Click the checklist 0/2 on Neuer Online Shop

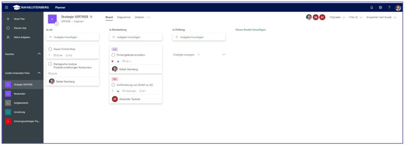(69, 55)
